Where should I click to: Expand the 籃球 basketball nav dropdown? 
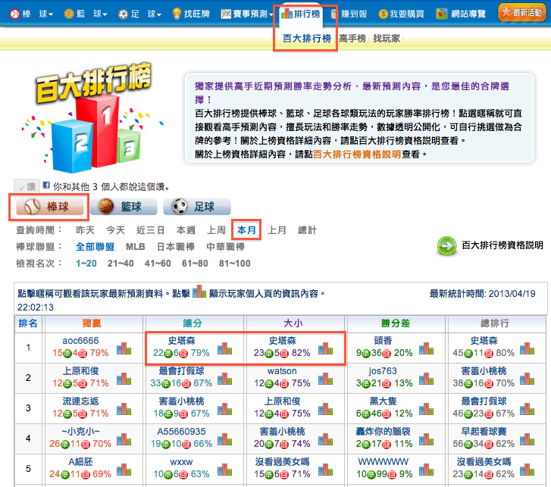tap(86, 14)
